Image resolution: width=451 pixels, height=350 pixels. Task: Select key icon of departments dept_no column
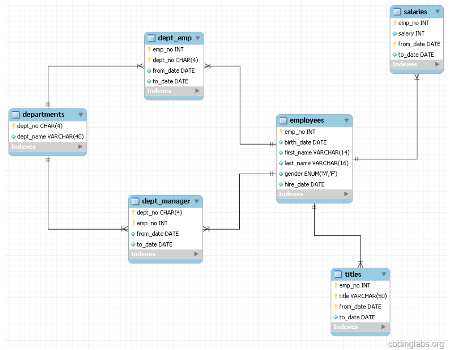coord(14,126)
